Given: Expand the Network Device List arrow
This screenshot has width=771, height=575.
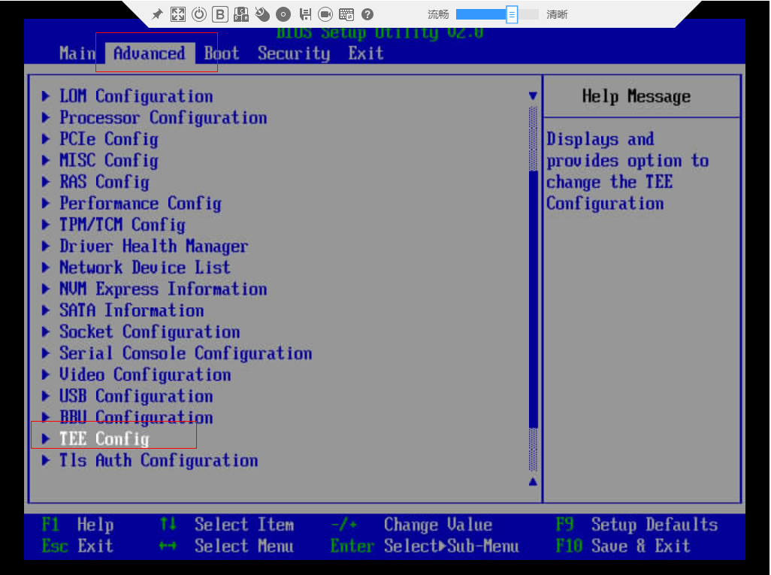Looking at the screenshot, I should (x=46, y=268).
